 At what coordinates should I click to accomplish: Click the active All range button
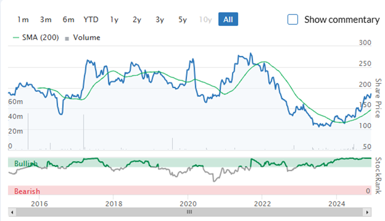(x=228, y=19)
